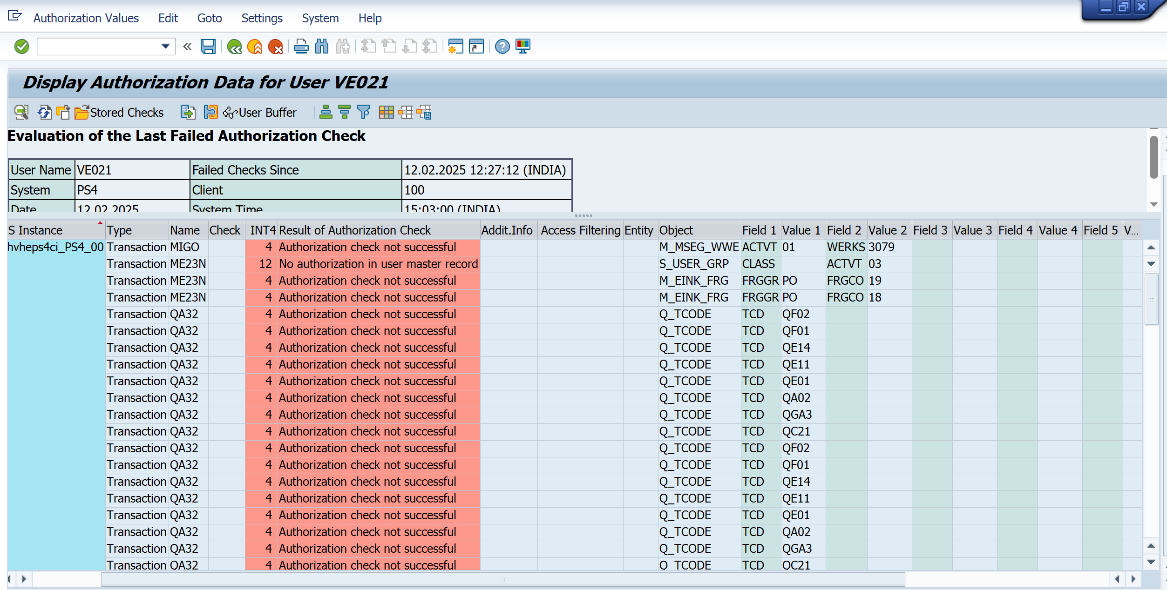The height and width of the screenshot is (590, 1167).
Task: Open the command field dropdown arrow
Action: point(165,47)
